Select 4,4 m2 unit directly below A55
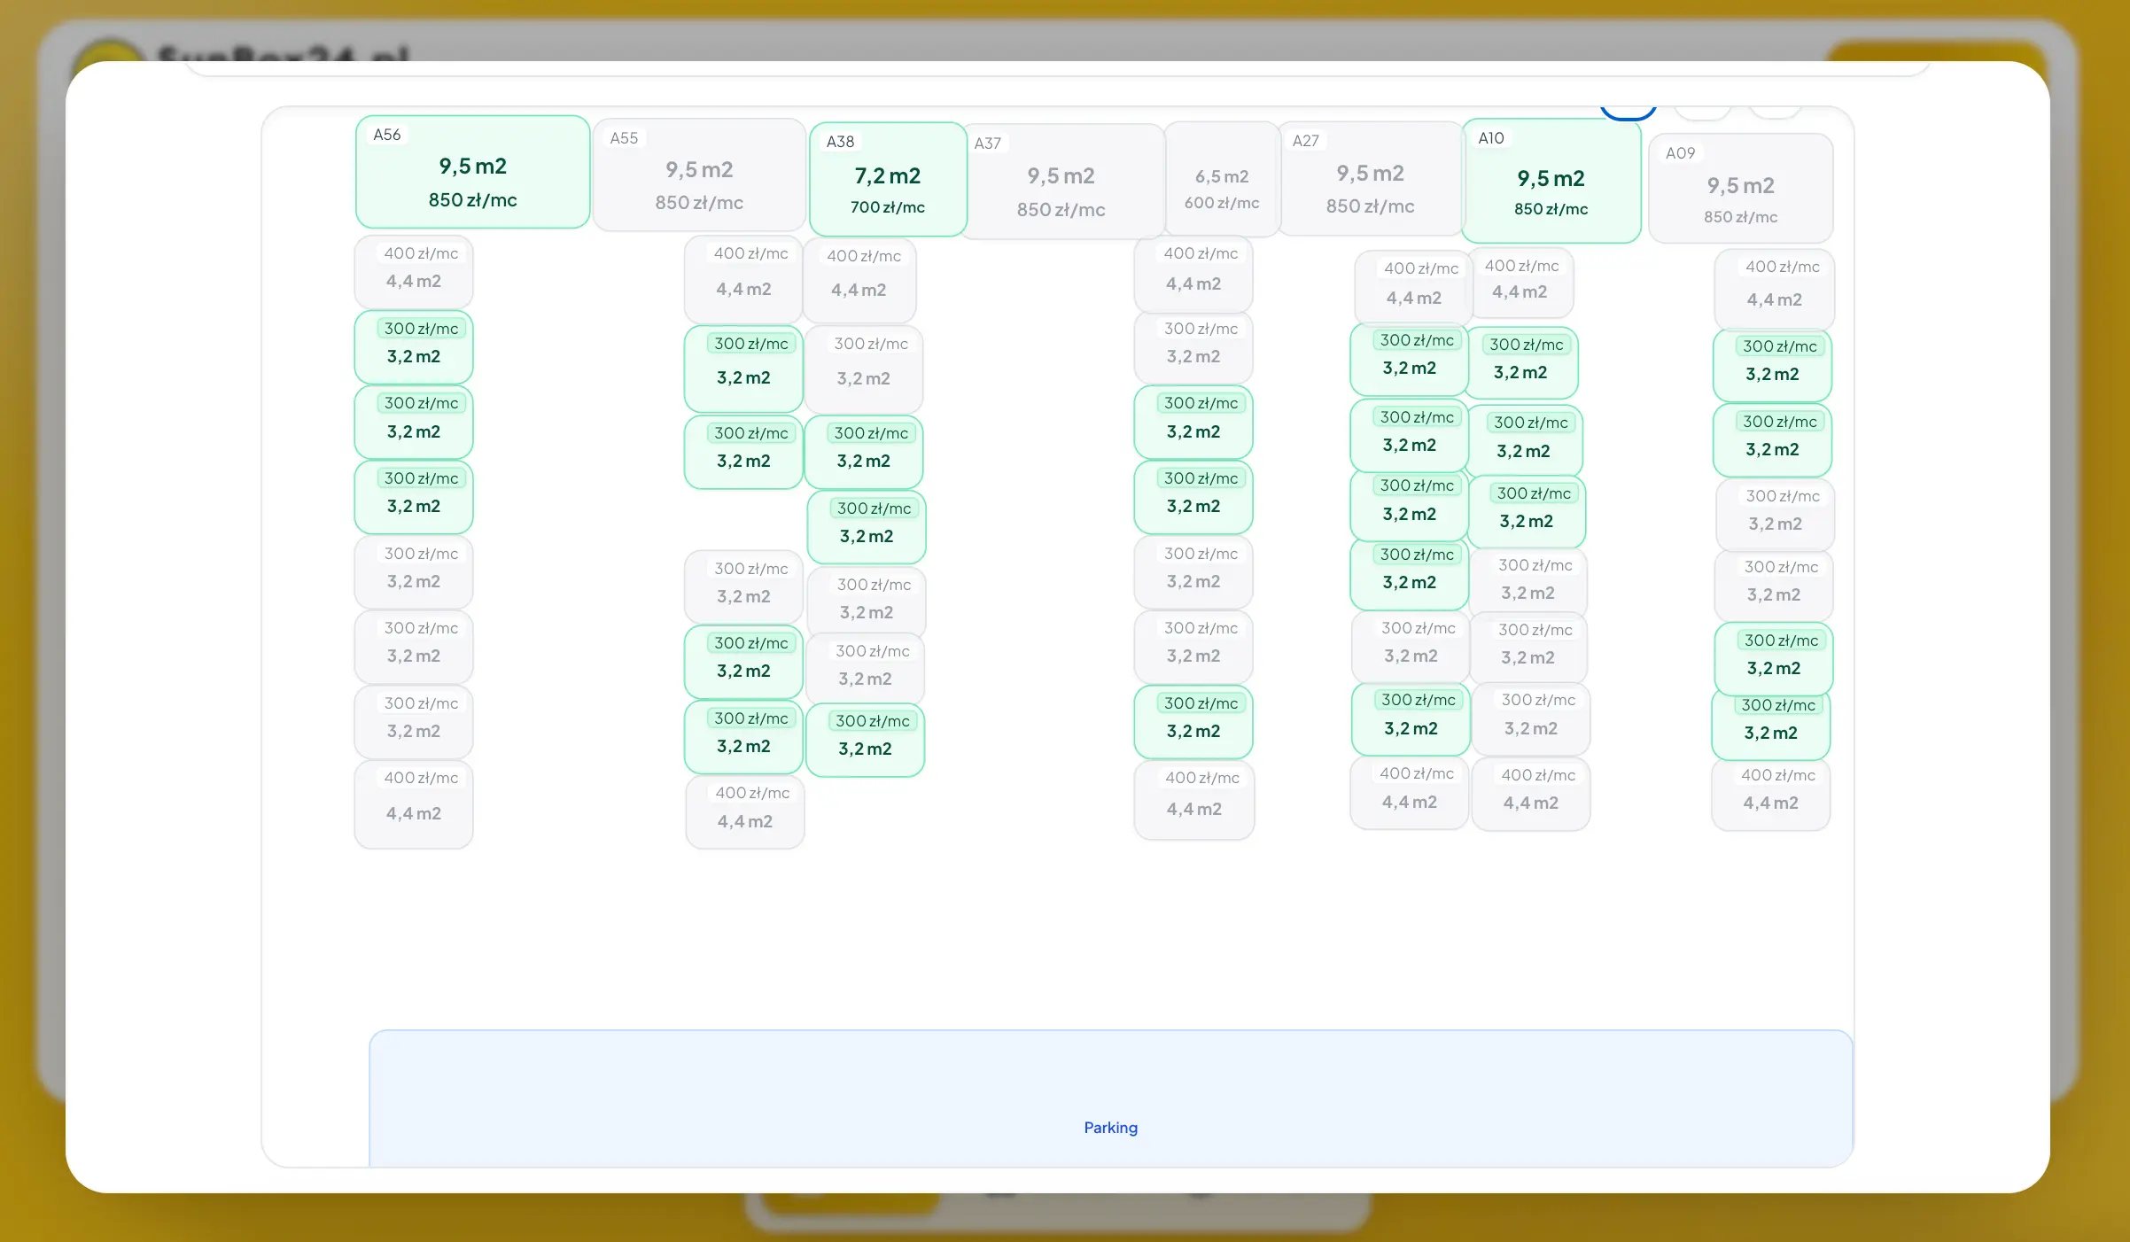This screenshot has width=2130, height=1242. pos(742,278)
